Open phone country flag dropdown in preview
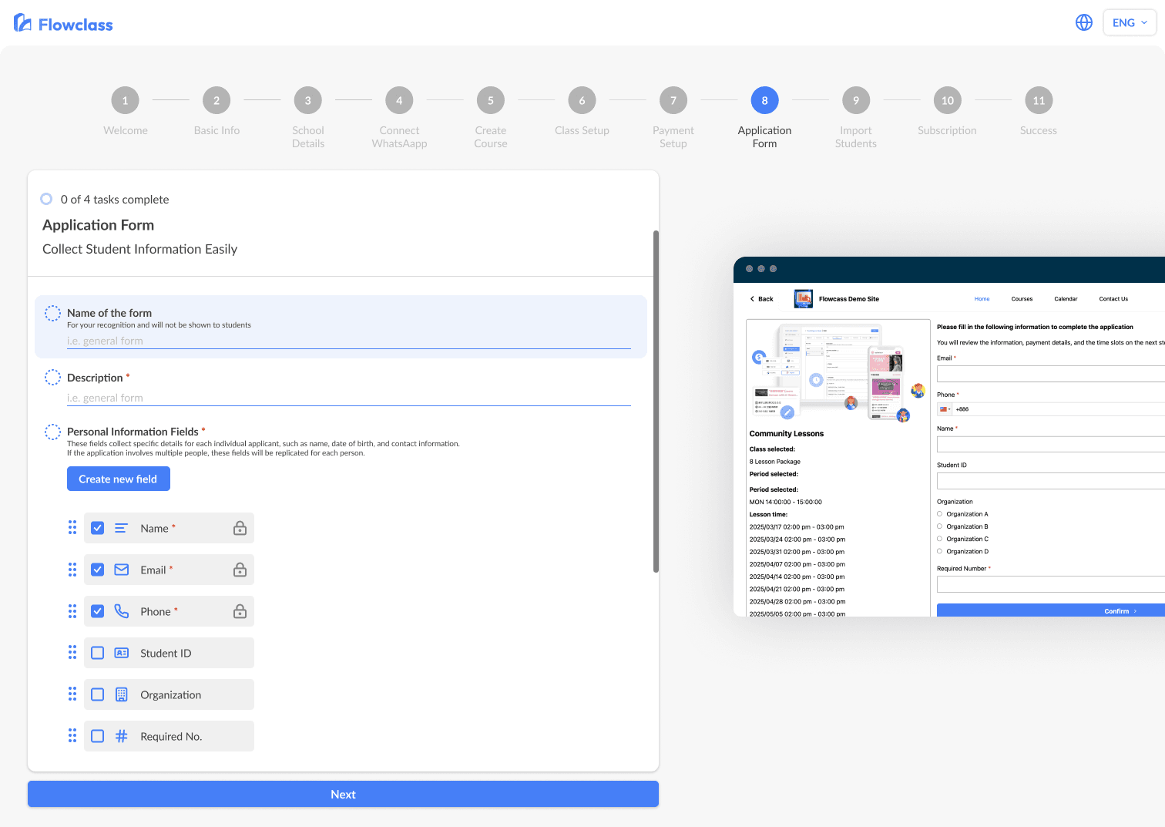1165x827 pixels. click(945, 409)
